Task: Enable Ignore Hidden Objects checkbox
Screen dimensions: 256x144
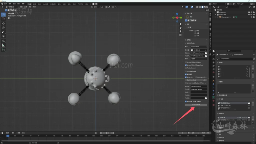Action: click(x=186, y=62)
